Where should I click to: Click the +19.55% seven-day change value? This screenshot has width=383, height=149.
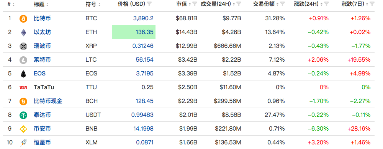(359, 60)
